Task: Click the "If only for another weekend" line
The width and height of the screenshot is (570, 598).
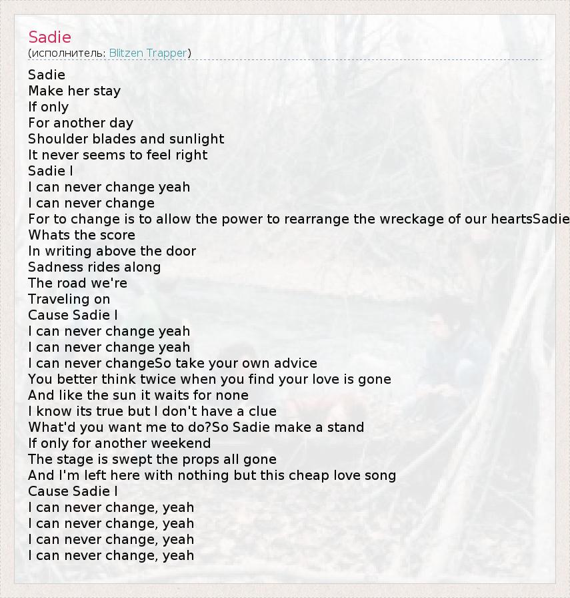Action: (x=119, y=443)
